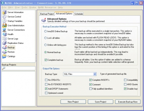Viewport: 144px width, 111px height.
Task: Click the Advanced Options header drive icon
Action: pyautogui.click(x=44, y=20)
